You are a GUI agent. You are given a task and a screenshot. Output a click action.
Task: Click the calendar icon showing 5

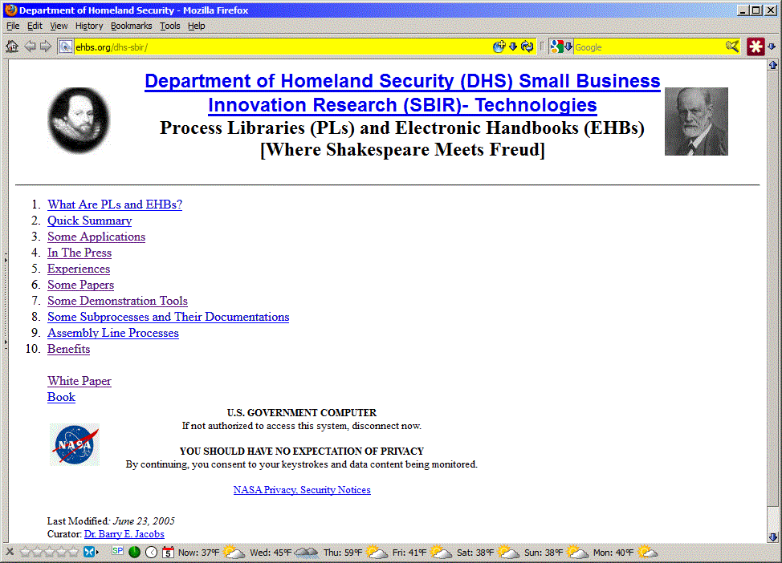(x=169, y=552)
